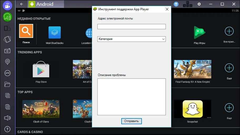Click the rotate screen icon in the sidebar
This screenshot has width=240, height=135.
[7, 39]
